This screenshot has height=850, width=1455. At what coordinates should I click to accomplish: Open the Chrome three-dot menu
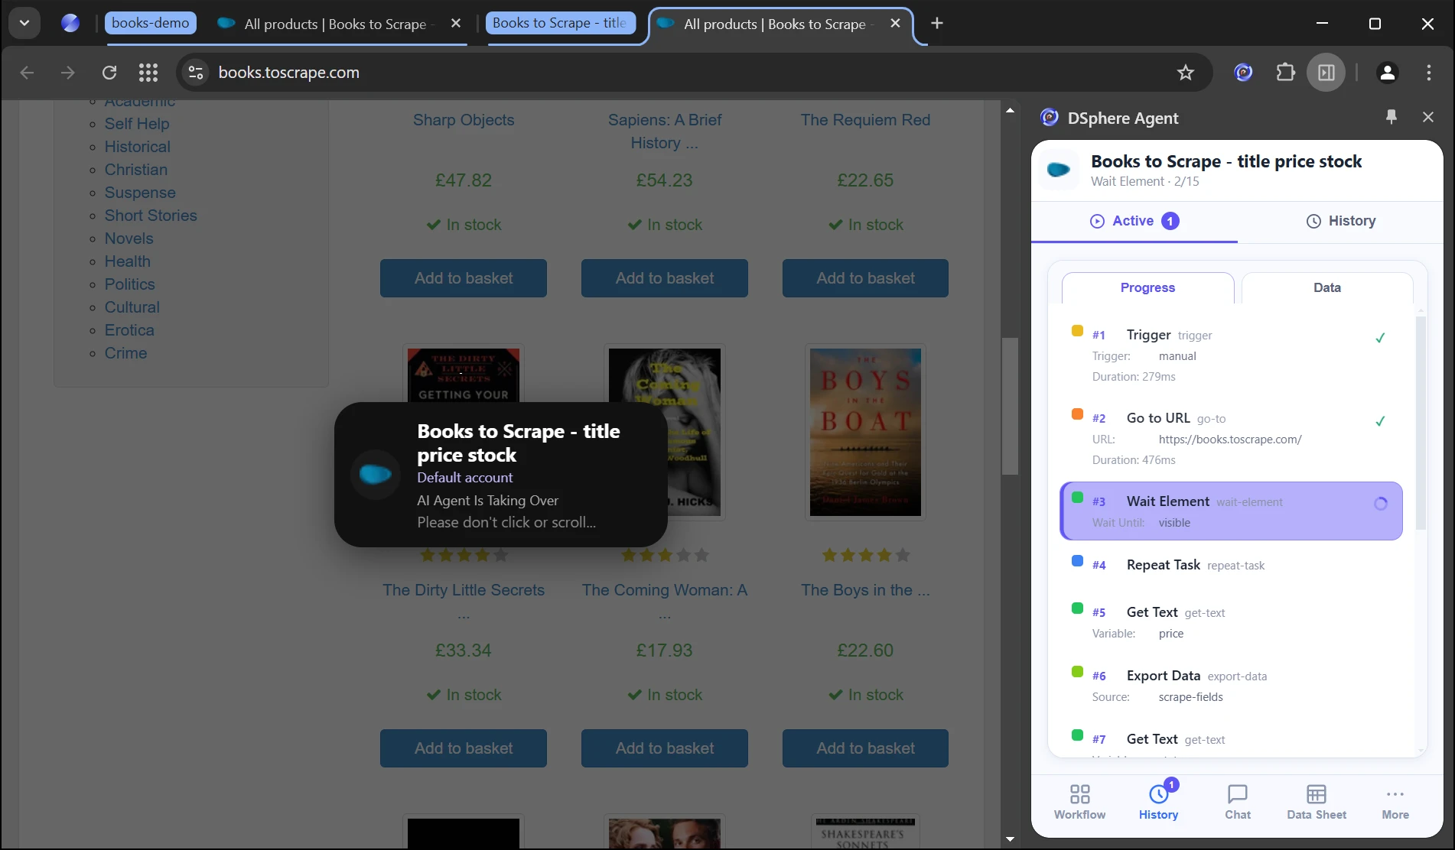tap(1429, 73)
